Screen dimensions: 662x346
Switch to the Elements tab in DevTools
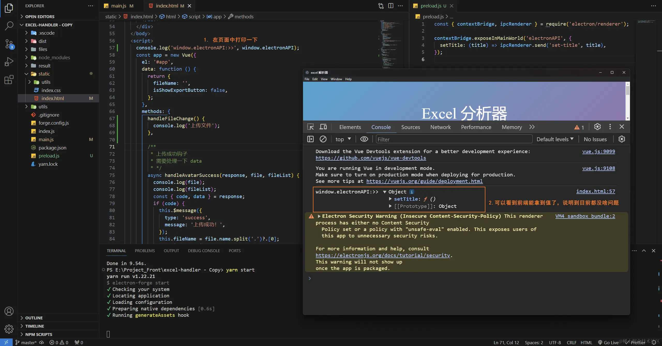click(x=350, y=127)
